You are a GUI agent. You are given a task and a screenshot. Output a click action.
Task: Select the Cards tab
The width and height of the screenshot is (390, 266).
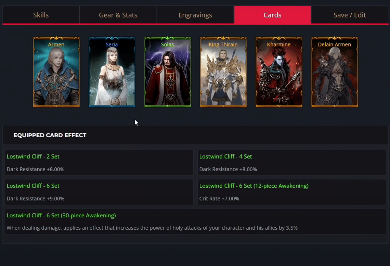272,15
